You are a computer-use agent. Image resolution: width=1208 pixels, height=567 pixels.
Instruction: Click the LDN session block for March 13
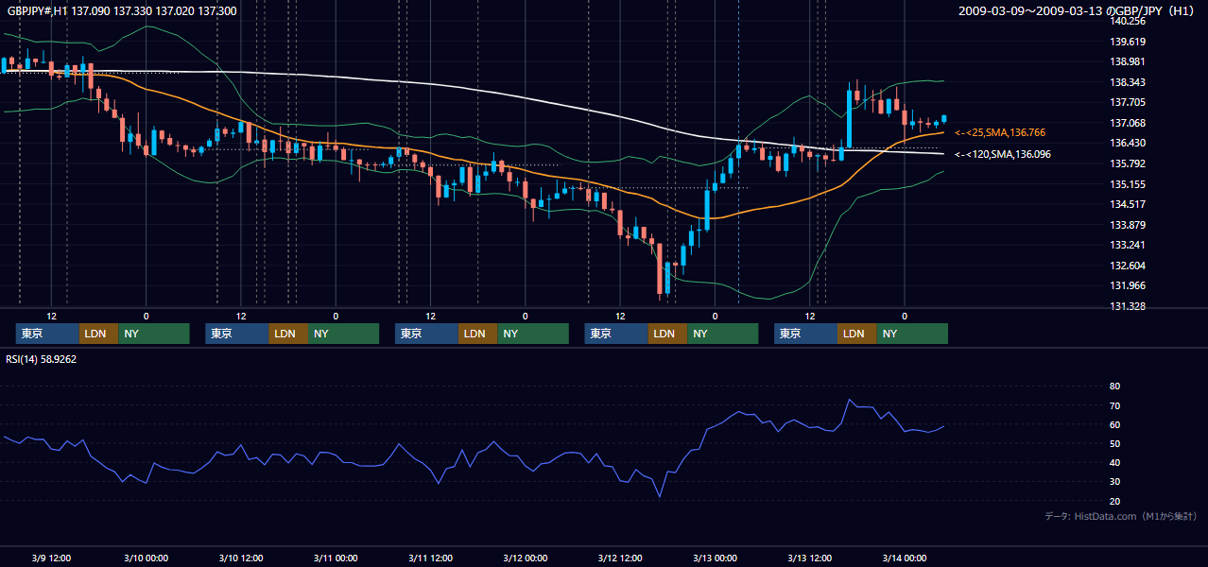click(856, 334)
